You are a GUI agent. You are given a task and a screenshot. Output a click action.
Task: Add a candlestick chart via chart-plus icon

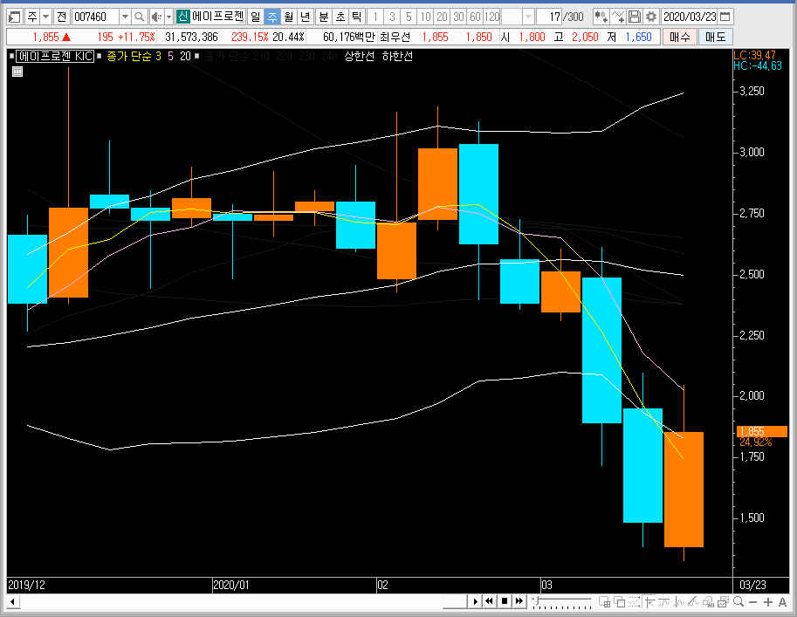pyautogui.click(x=601, y=17)
